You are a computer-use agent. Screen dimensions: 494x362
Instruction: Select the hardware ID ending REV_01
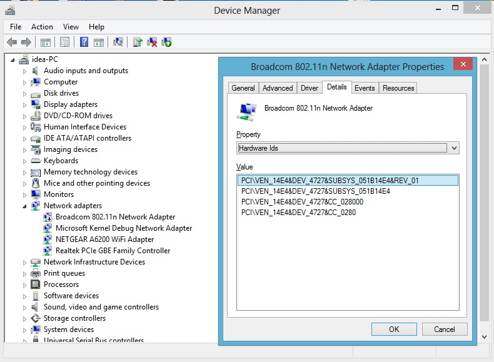[348, 181]
